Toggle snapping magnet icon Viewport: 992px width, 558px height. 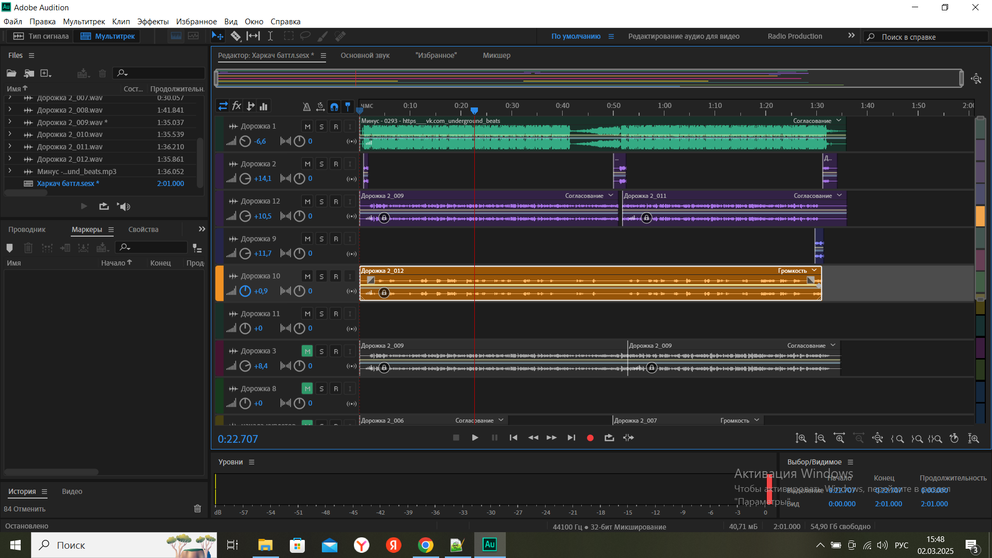334,107
